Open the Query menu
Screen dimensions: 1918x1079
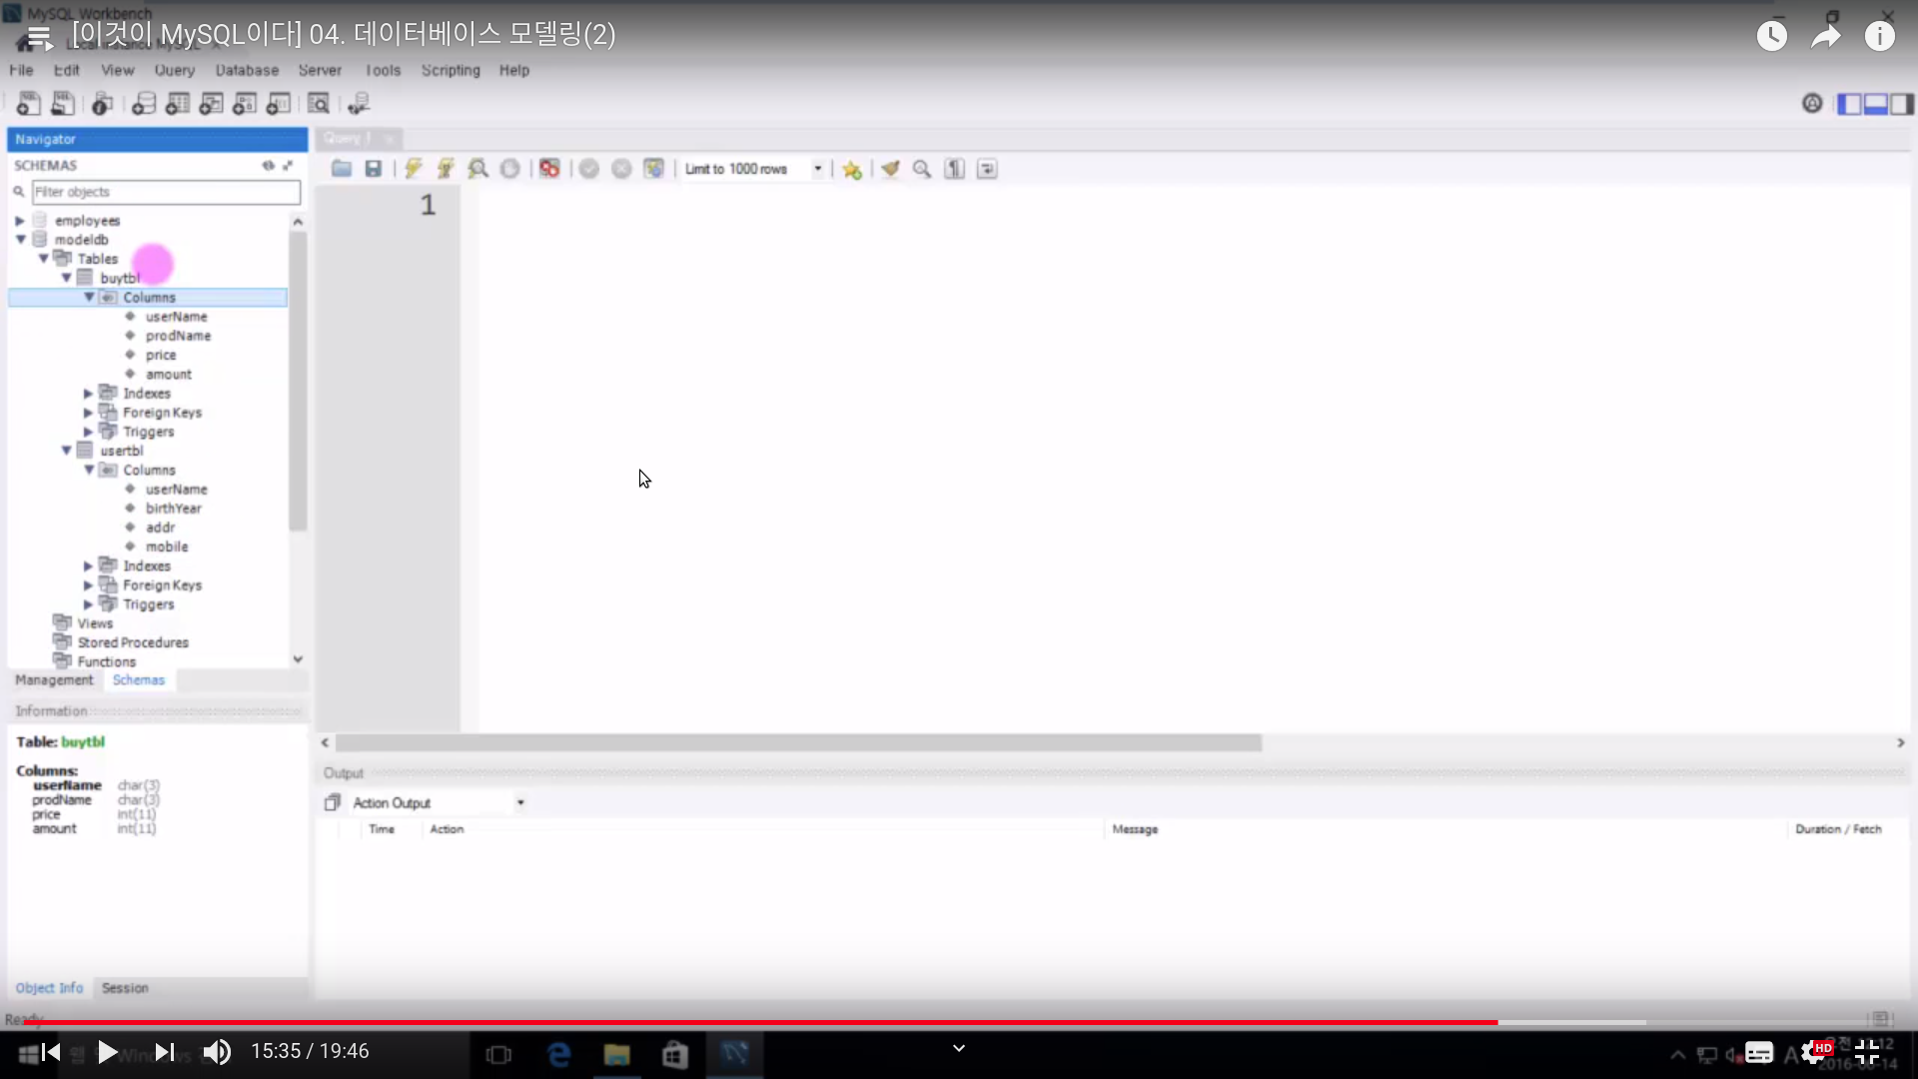[x=175, y=70]
